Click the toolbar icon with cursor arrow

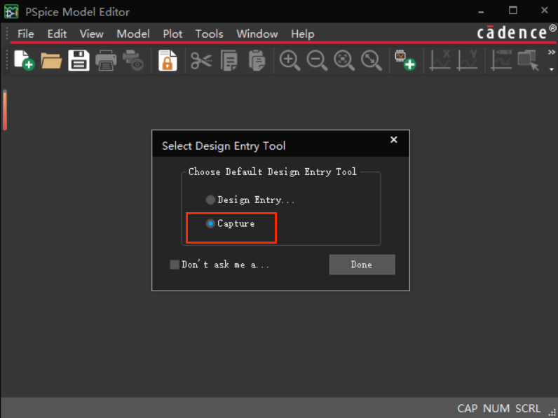pos(528,60)
